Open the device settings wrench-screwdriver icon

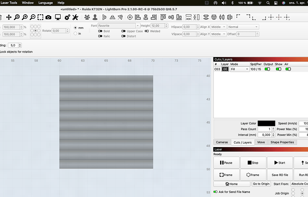75,17
